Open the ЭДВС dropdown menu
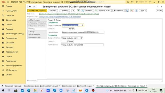Viewport: 165px width, 93px height. [x=143, y=11]
